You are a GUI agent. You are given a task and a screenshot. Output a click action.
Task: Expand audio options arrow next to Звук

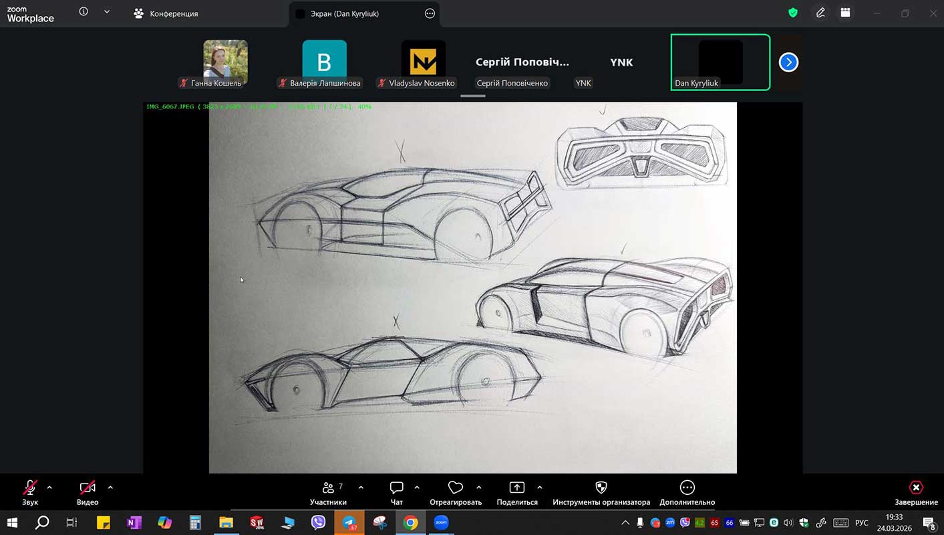[x=49, y=488]
